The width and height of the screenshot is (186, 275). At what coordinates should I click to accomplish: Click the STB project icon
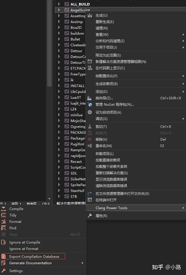(67, 196)
